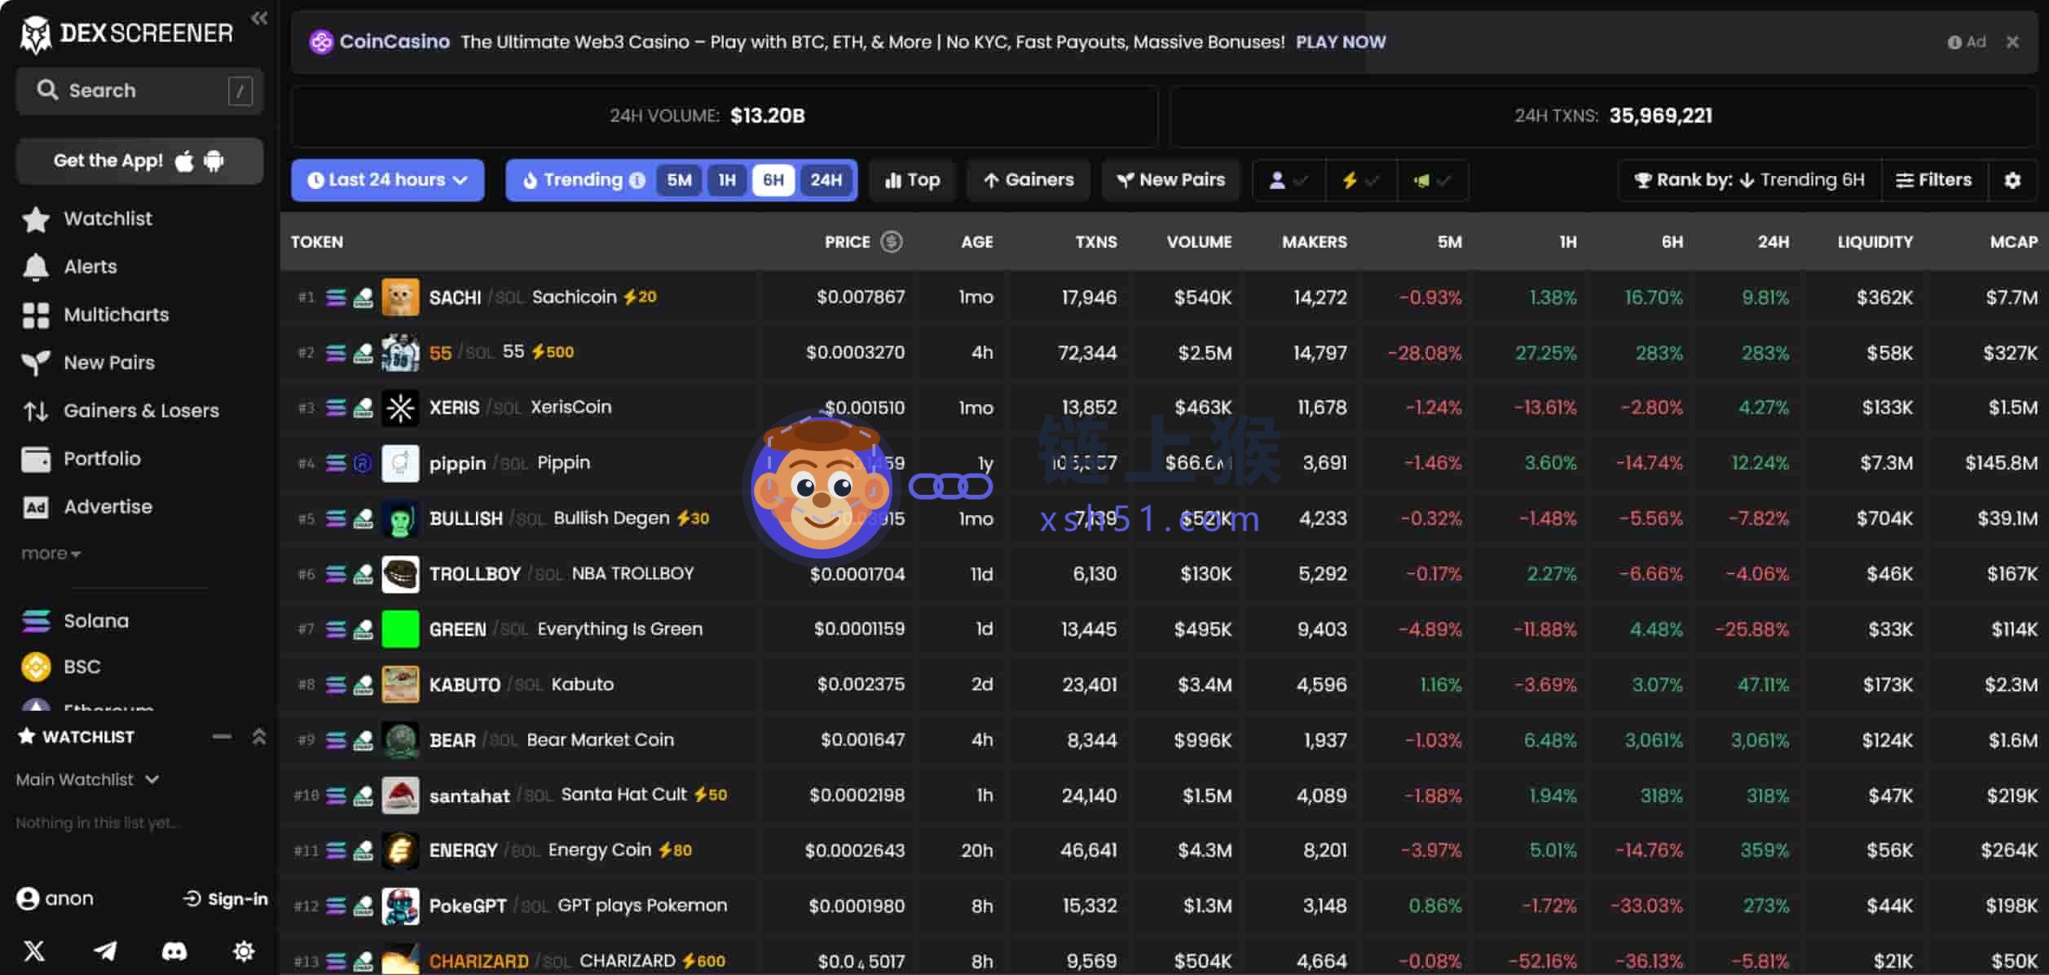Toggle the ads megaphone filter
The width and height of the screenshot is (2049, 975).
point(1432,180)
